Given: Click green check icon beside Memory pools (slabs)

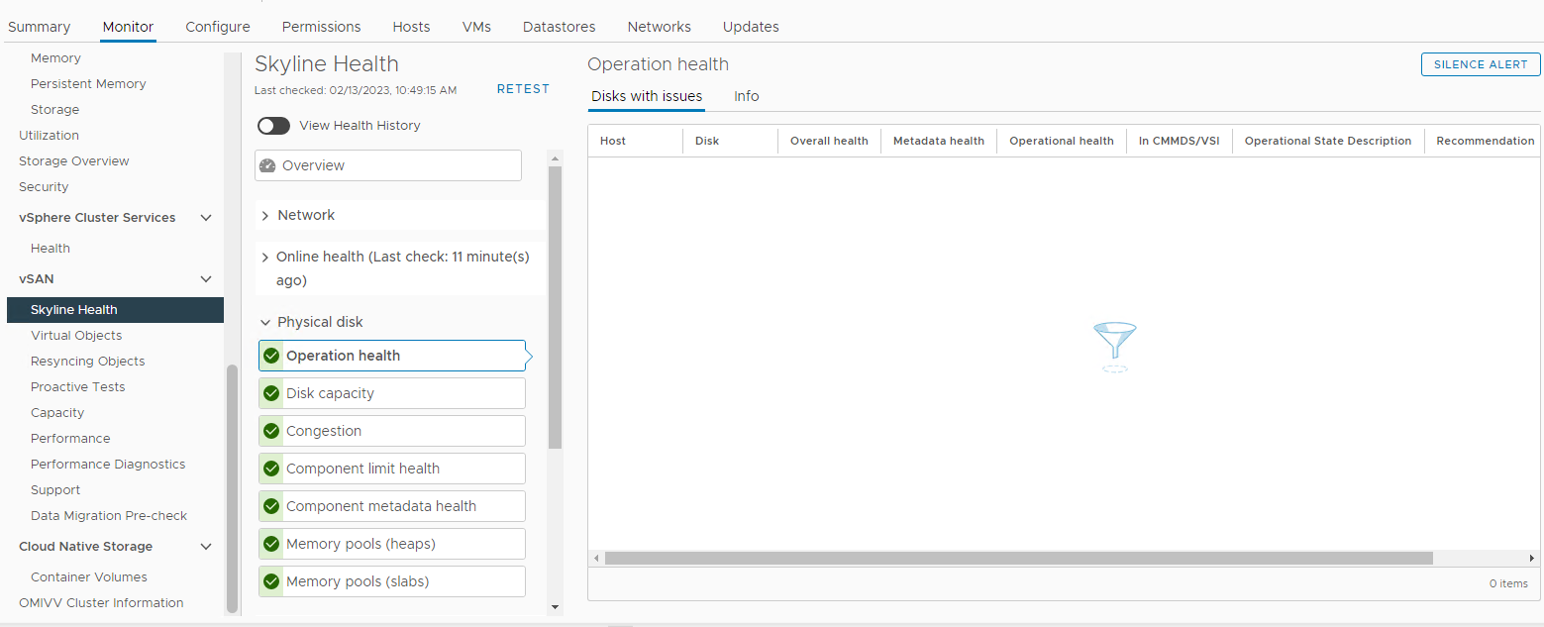Looking at the screenshot, I should (x=271, y=581).
